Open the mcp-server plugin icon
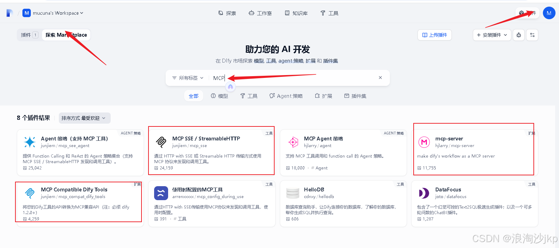Screen dimensions: 559x248 424,142
